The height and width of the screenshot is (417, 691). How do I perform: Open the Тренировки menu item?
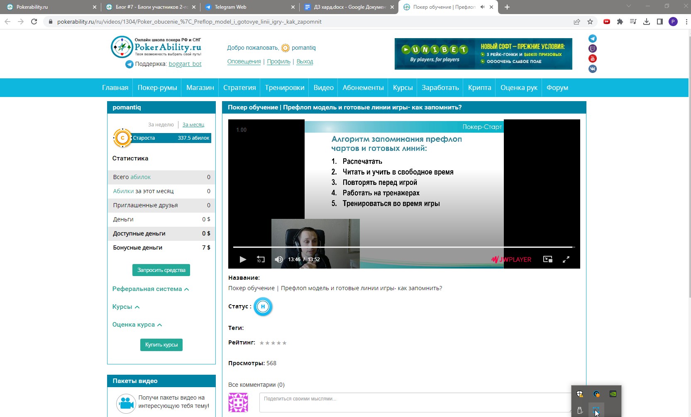(285, 87)
